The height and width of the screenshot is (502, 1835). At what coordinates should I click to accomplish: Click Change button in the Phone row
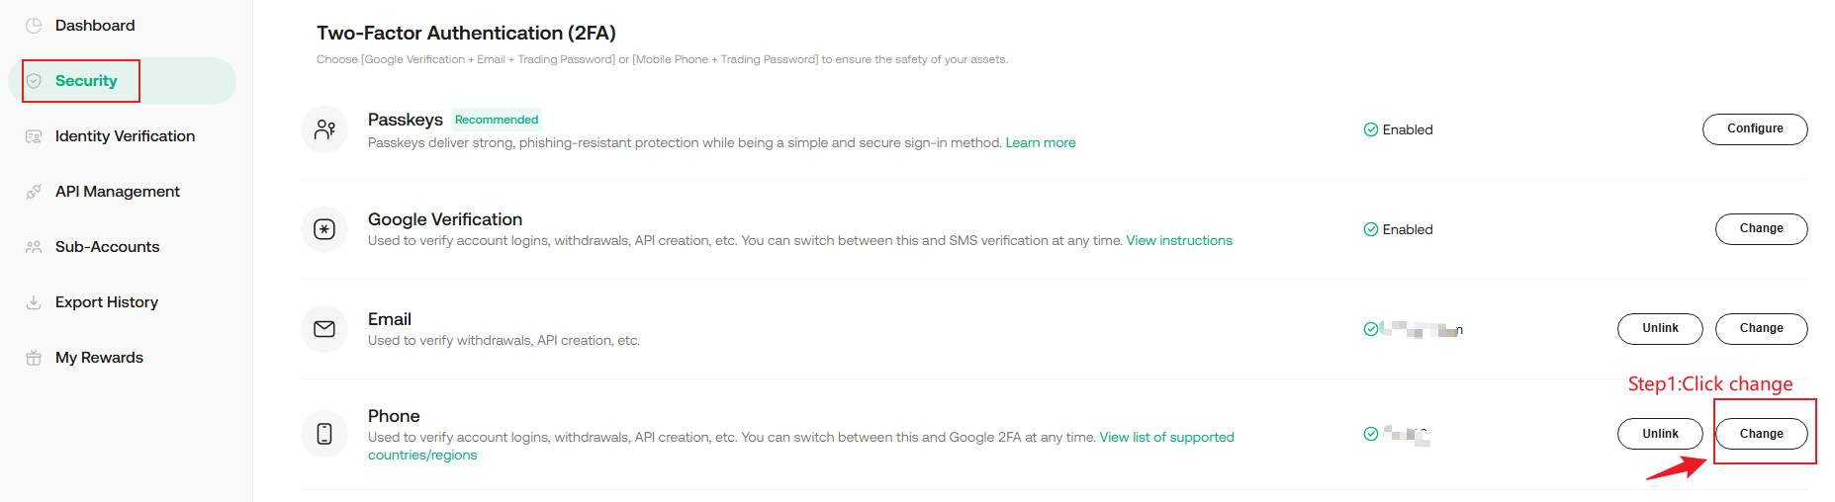(1761, 434)
